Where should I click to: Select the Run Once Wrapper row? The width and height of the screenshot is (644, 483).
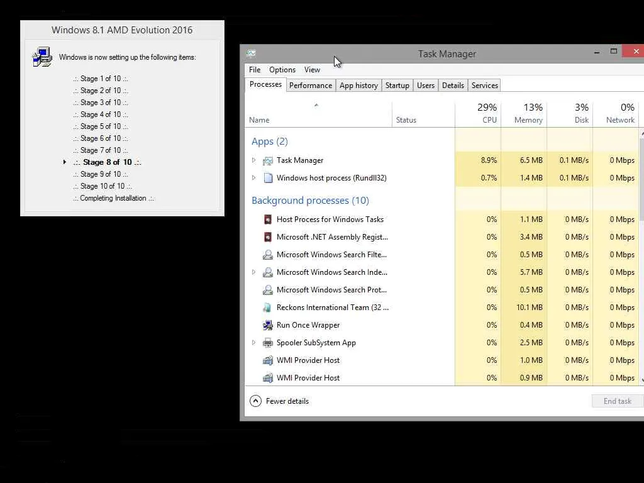click(x=442, y=325)
